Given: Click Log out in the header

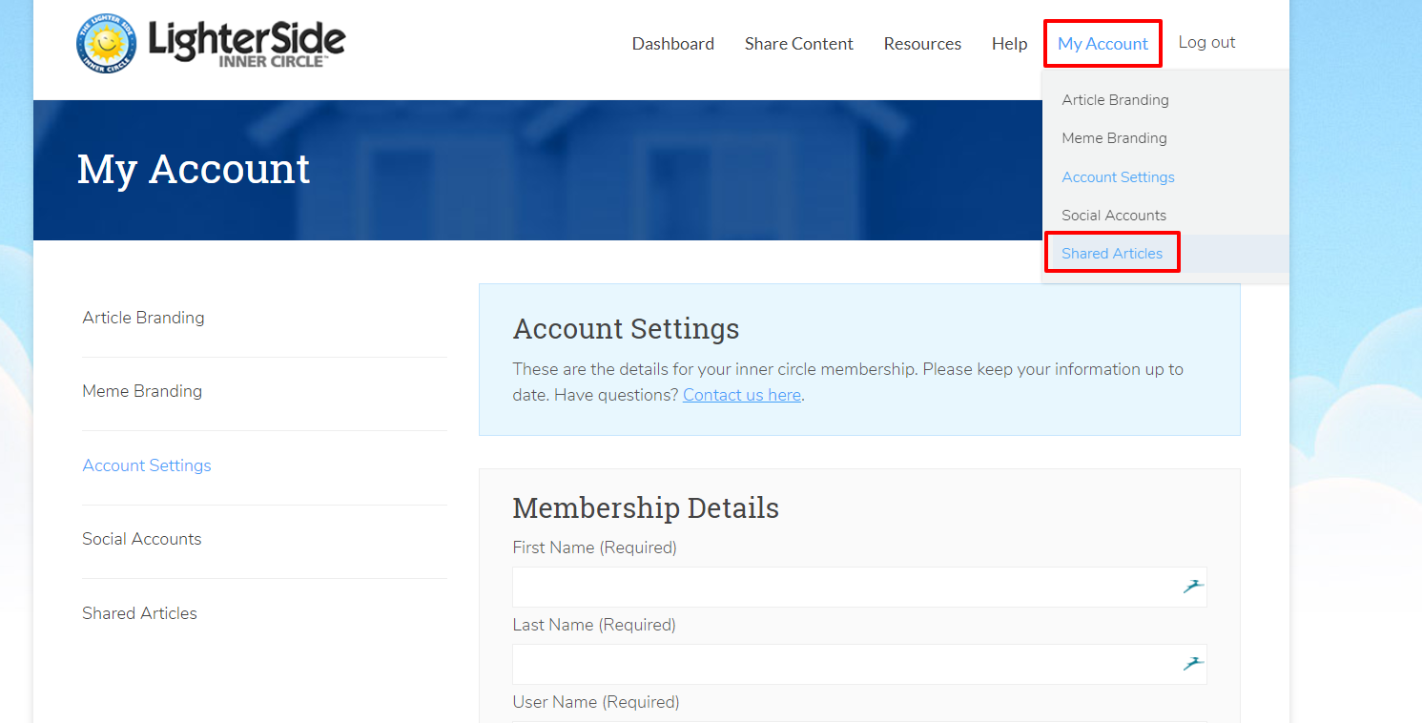Looking at the screenshot, I should click(1206, 43).
